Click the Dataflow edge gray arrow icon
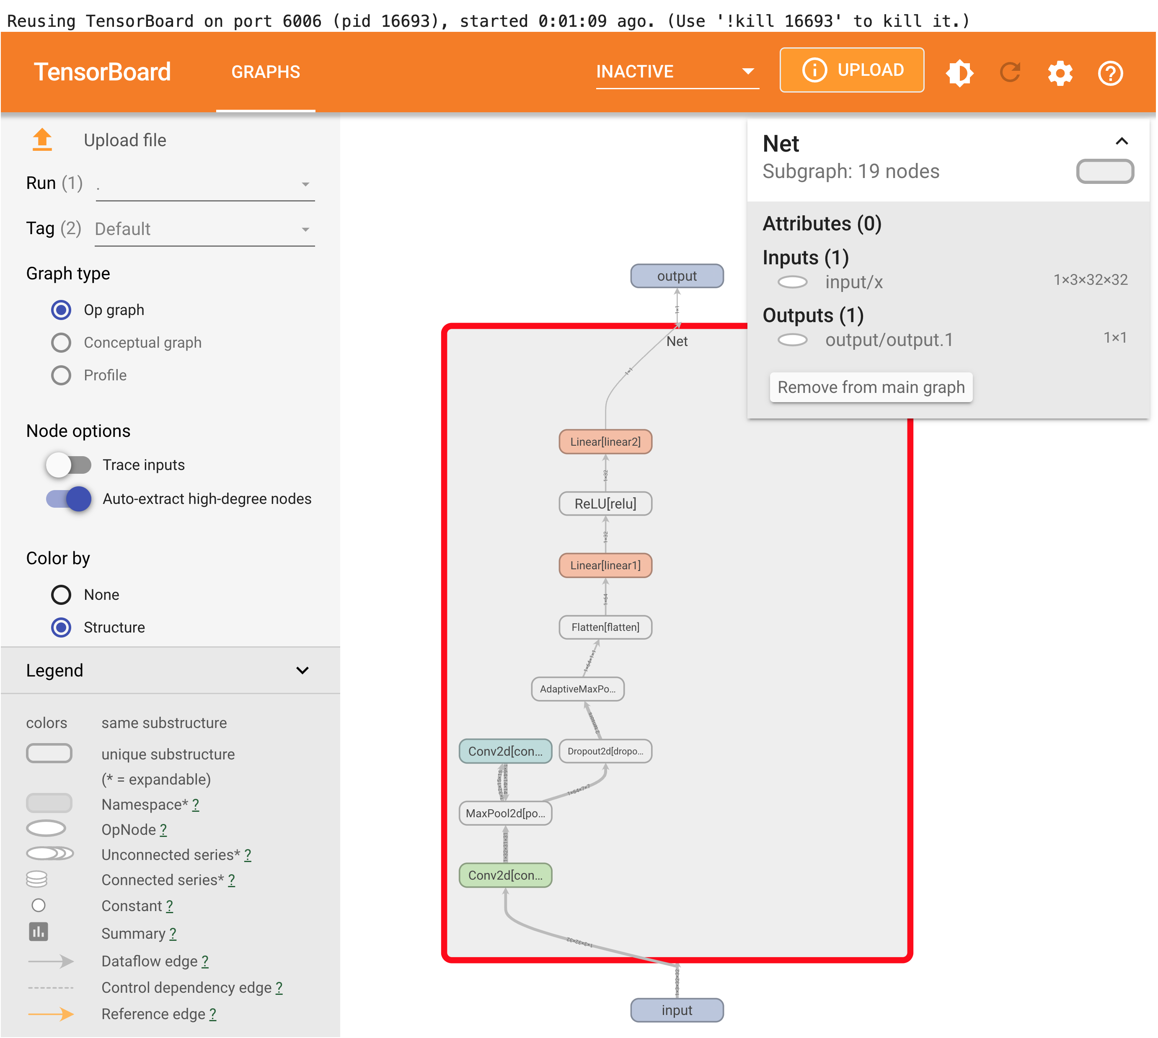This screenshot has height=1038, width=1158. pos(51,961)
